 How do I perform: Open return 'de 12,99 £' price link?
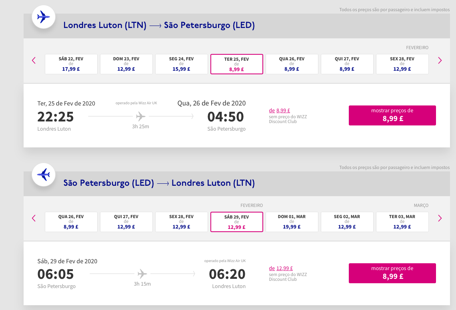point(281,268)
